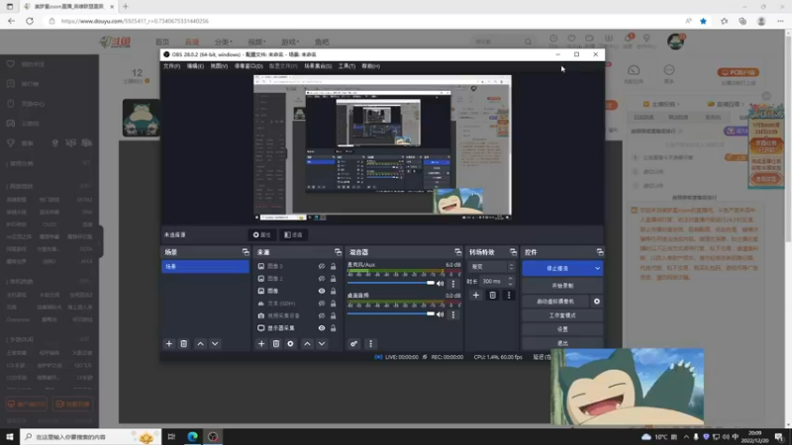Mute the Mic/Aux channel
The width and height of the screenshot is (792, 445).
440,284
